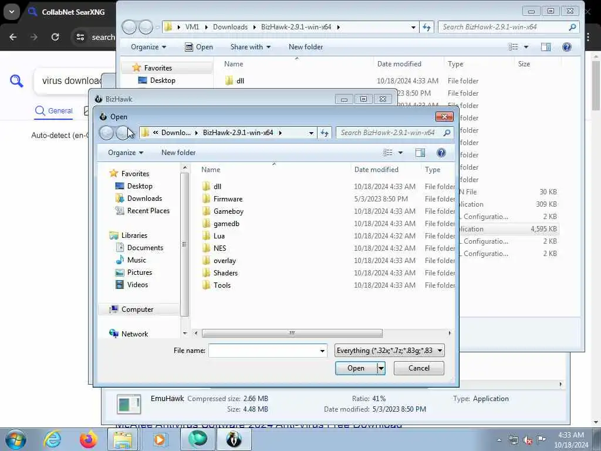The image size is (601, 451).
Task: Select Music library in sidebar
Action: click(x=136, y=260)
